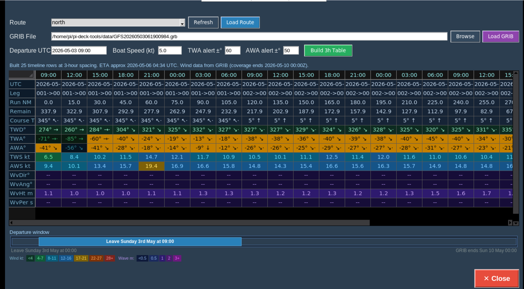
Task: Click the 0.5 wave legend swatch
Action: (x=154, y=258)
